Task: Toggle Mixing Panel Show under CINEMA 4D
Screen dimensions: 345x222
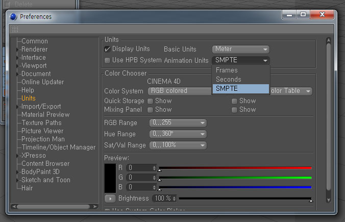Action: click(150, 110)
